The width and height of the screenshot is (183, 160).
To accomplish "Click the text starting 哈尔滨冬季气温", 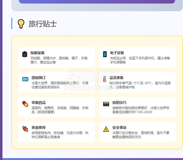I will pyautogui.click(x=140, y=85).
